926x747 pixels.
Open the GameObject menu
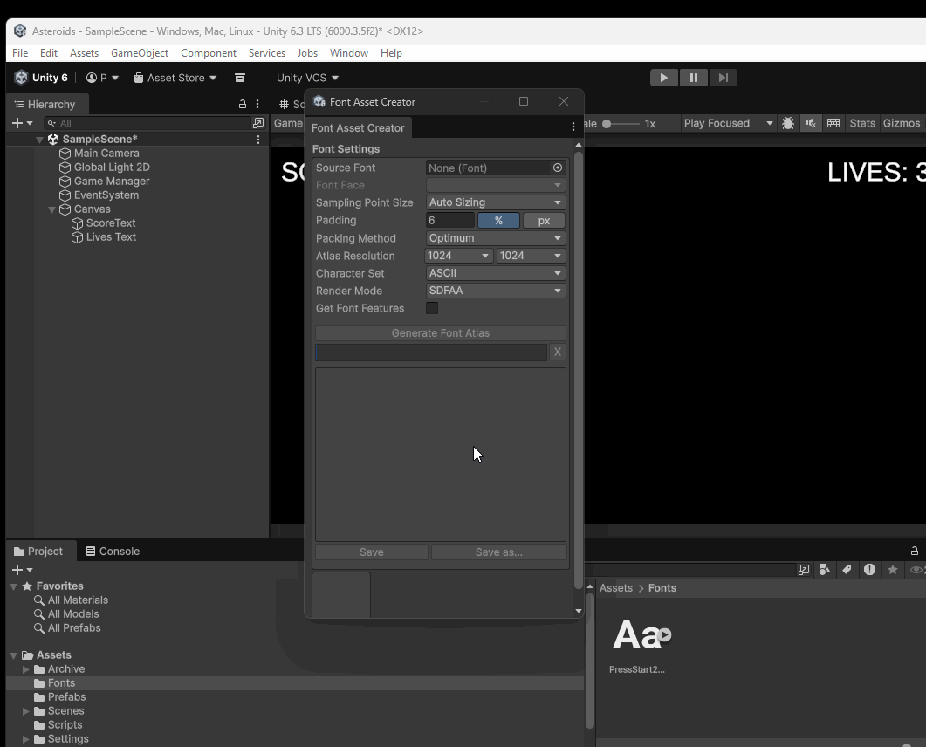pos(140,53)
